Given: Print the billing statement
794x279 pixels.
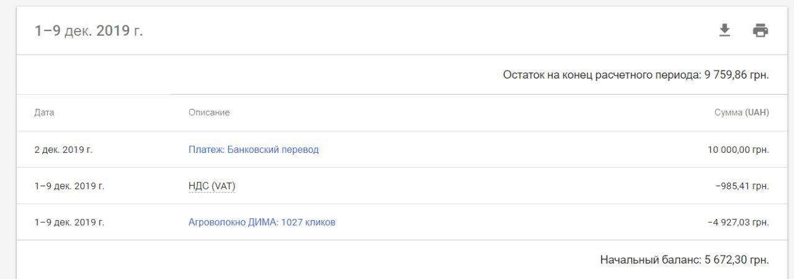Looking at the screenshot, I should 761,30.
